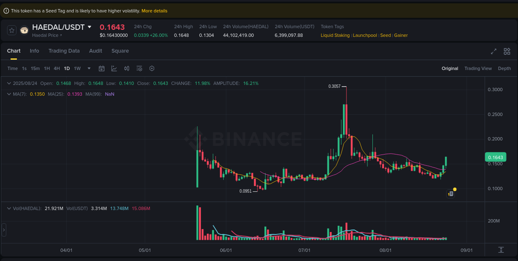Open the widget layout grid icon

(507, 51)
